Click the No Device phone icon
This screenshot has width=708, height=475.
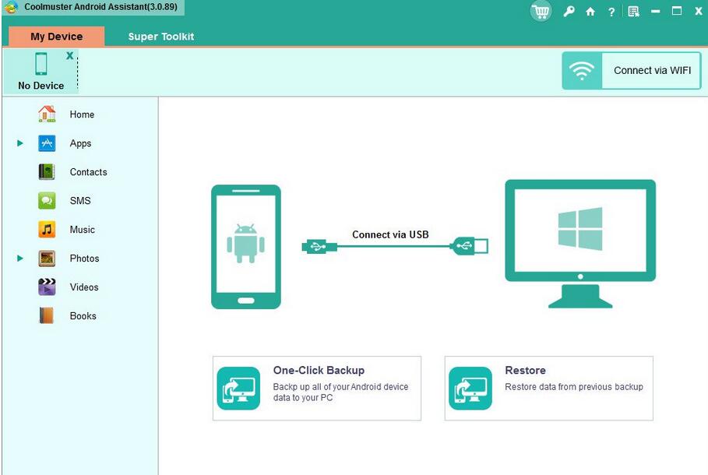click(41, 64)
